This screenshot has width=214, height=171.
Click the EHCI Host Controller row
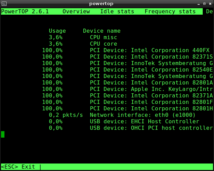point(124,122)
